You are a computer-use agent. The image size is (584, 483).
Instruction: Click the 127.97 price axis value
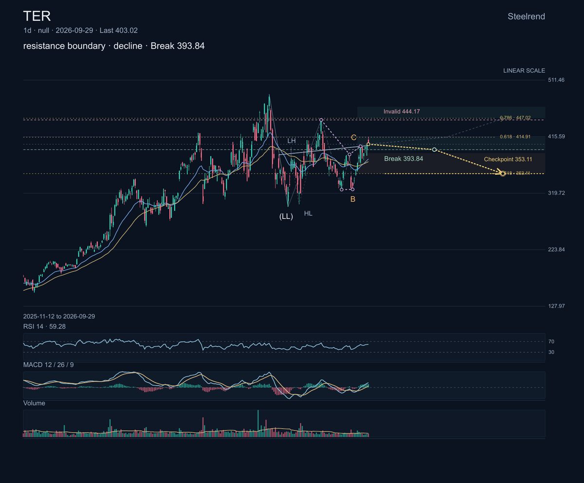click(x=557, y=306)
